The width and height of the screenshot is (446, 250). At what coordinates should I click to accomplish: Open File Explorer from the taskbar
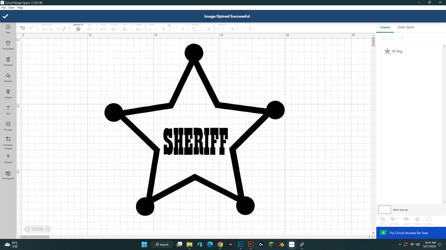[190, 244]
